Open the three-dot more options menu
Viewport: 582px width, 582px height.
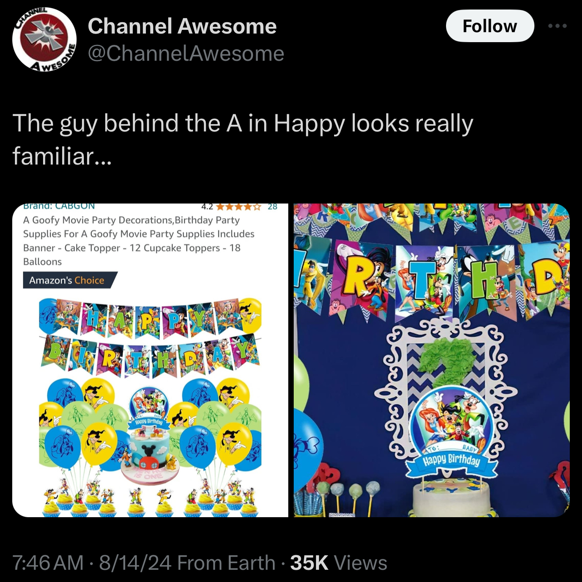coord(557,26)
